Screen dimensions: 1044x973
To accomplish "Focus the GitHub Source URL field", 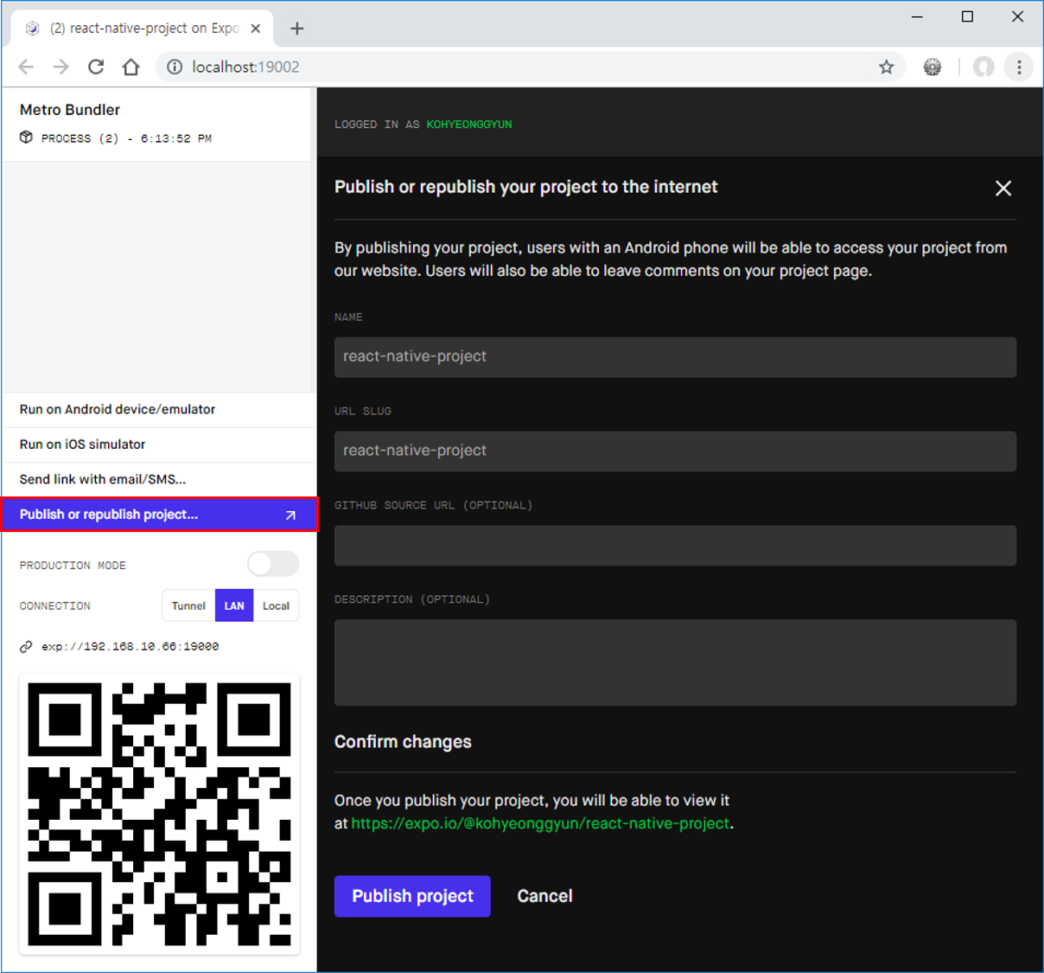I will click(675, 546).
